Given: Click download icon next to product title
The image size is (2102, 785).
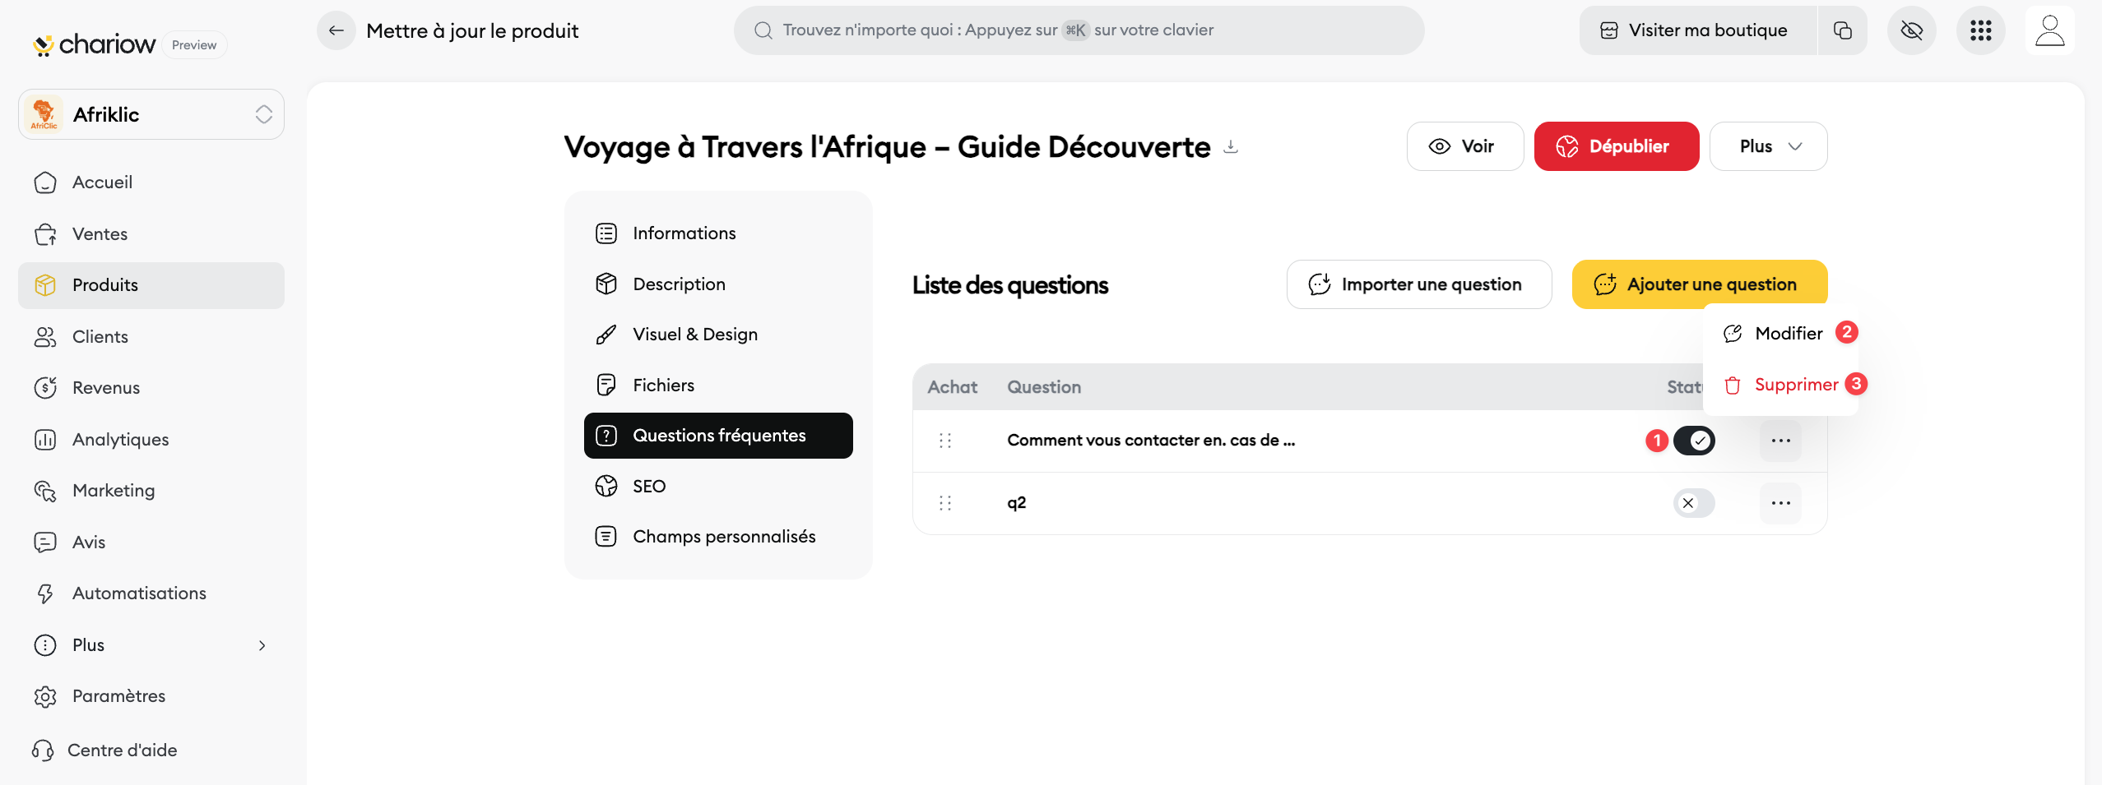Looking at the screenshot, I should coord(1231,147).
